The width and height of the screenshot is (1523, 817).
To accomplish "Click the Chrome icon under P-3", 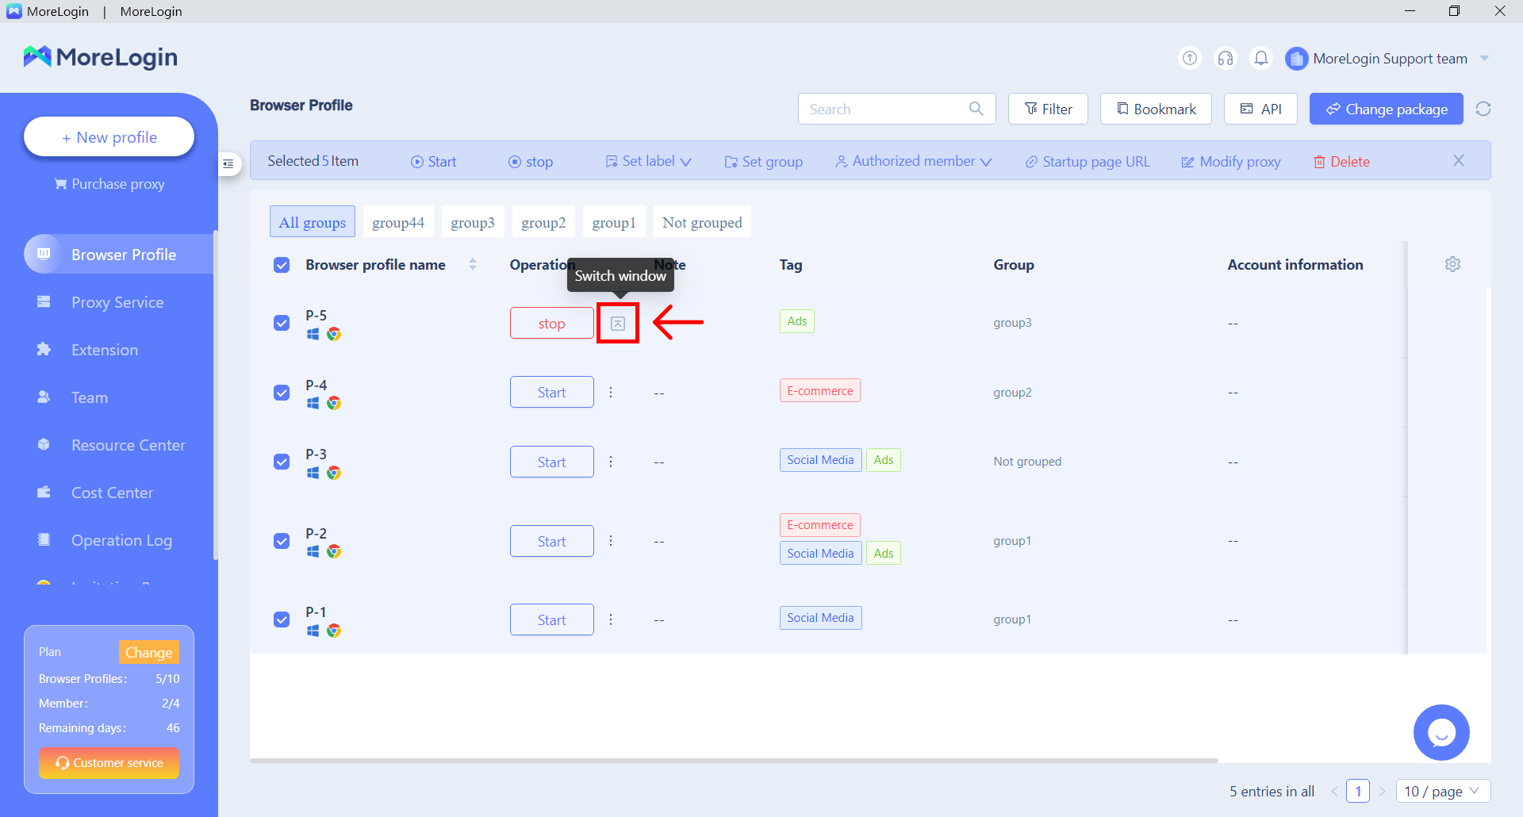I will click(x=334, y=473).
